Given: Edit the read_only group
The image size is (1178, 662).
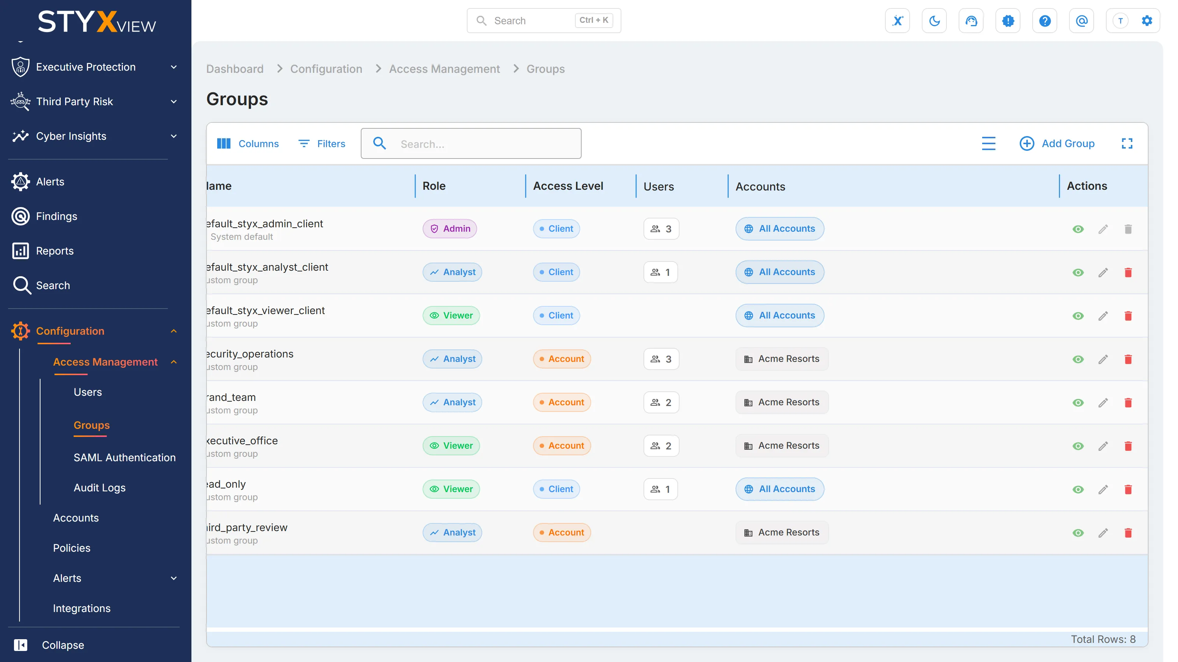Looking at the screenshot, I should pos(1103,489).
